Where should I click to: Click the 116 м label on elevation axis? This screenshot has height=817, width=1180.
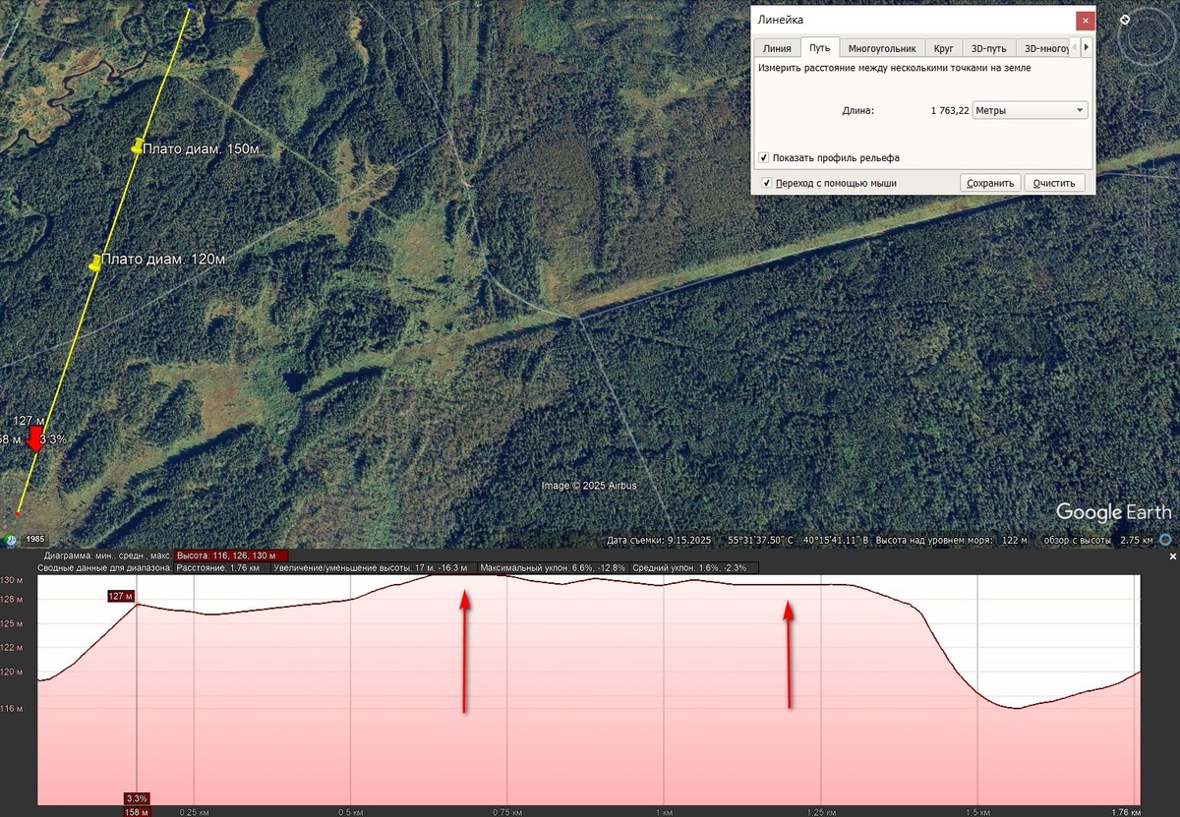[10, 708]
